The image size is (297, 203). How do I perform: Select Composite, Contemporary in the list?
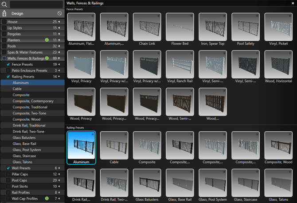pyautogui.click(x=32, y=101)
